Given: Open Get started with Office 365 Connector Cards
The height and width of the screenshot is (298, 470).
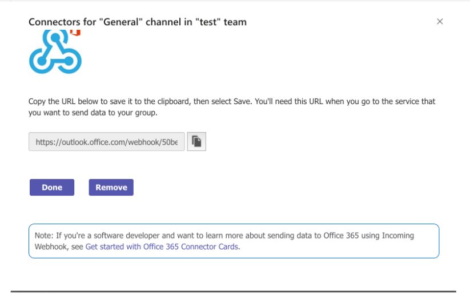Looking at the screenshot, I should [x=162, y=247].
